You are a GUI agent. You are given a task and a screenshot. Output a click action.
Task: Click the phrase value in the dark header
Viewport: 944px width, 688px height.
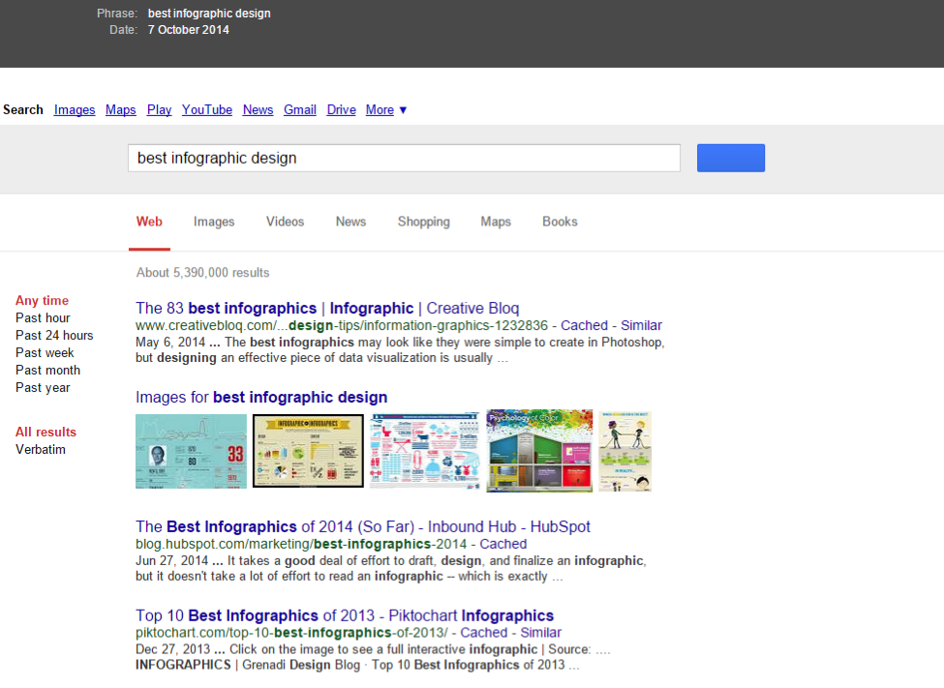209,14
